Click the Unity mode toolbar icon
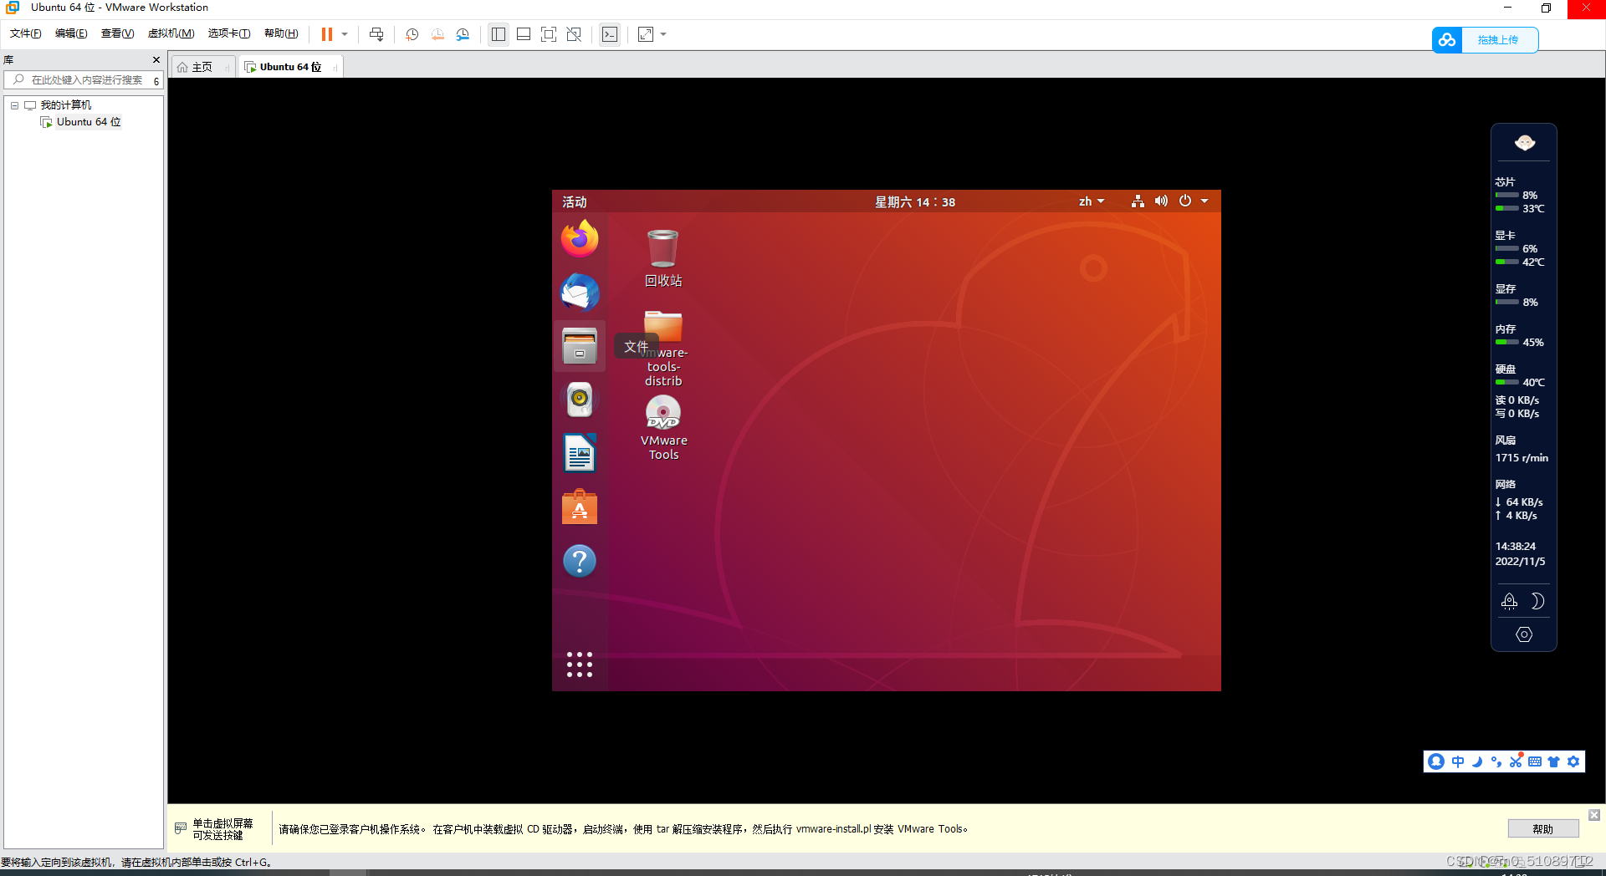The width and height of the screenshot is (1606, 876). pos(574,34)
